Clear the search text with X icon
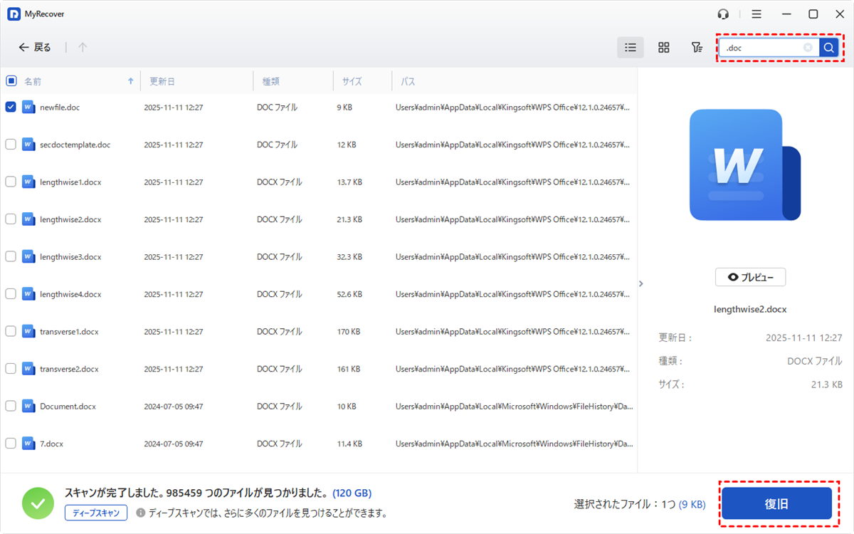 [x=808, y=48]
